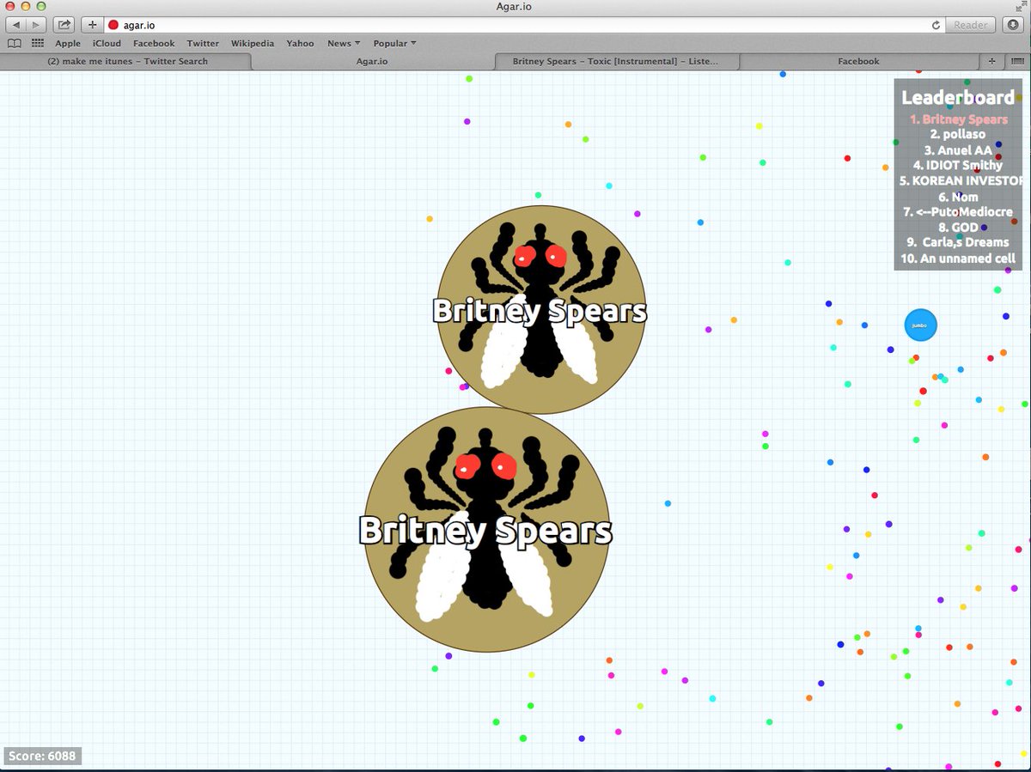Enter full screen with top-right arrows icon
This screenshot has width=1031, height=772.
pos(1020,7)
